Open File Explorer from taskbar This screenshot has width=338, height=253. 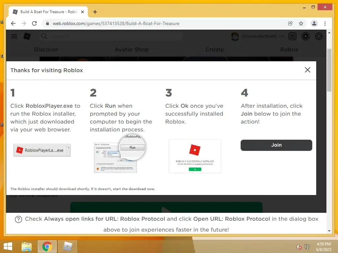click(x=27, y=246)
